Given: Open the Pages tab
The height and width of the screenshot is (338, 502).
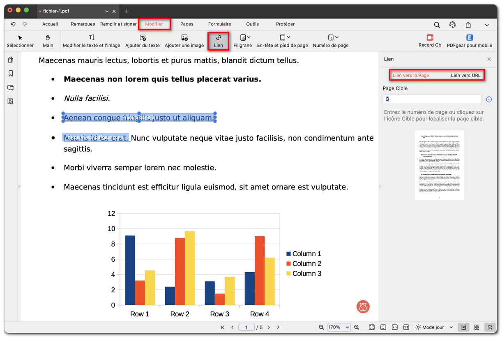Looking at the screenshot, I should pyautogui.click(x=187, y=24).
